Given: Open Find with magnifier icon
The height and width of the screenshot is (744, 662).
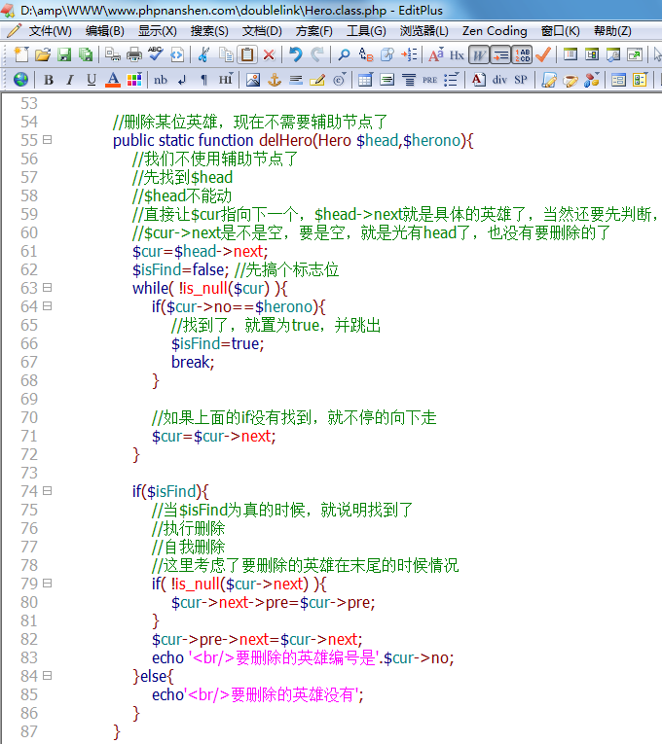Looking at the screenshot, I should tap(344, 55).
